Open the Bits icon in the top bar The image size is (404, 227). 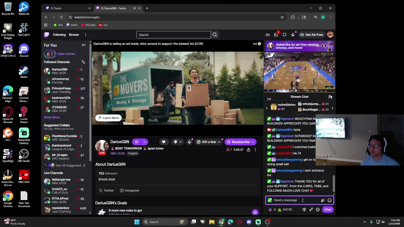click(293, 35)
